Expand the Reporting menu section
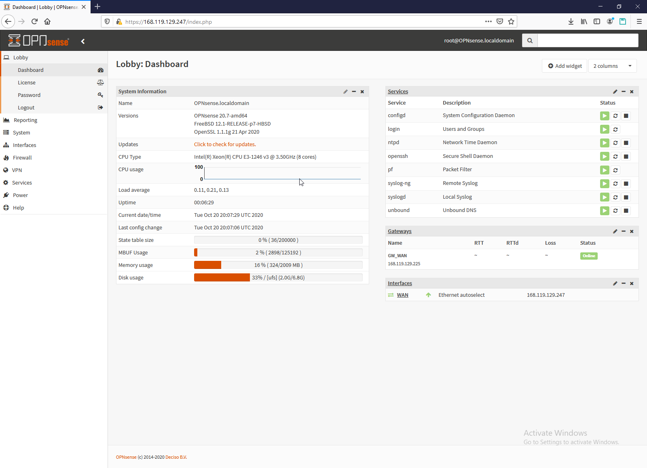Viewport: 647px width, 468px height. (54, 120)
